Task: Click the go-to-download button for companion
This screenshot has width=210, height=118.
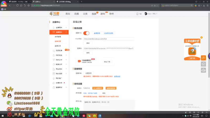Action: [107, 62]
